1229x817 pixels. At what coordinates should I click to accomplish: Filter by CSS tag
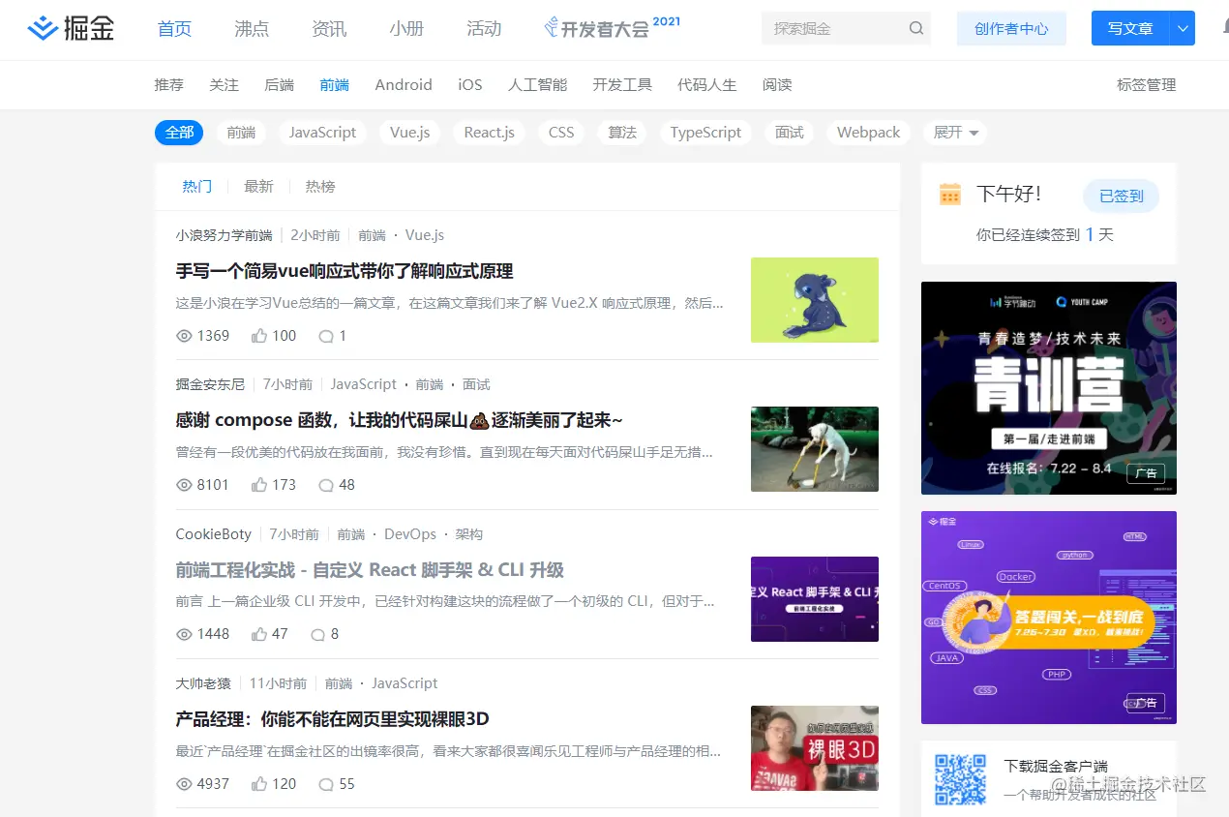click(561, 133)
